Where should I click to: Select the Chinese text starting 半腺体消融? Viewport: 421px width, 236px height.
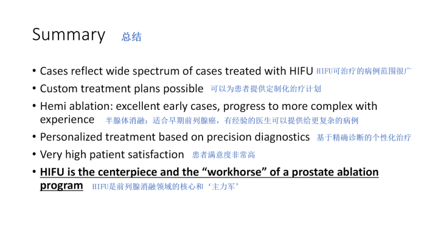232,121
